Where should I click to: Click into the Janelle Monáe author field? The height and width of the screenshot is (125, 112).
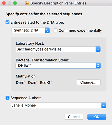click(x=56, y=105)
